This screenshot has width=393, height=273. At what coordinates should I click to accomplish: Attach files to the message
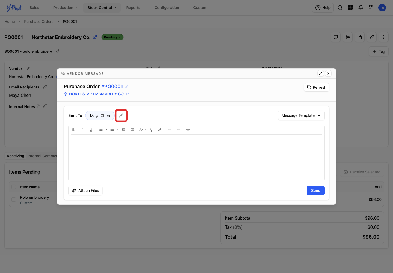tap(85, 191)
